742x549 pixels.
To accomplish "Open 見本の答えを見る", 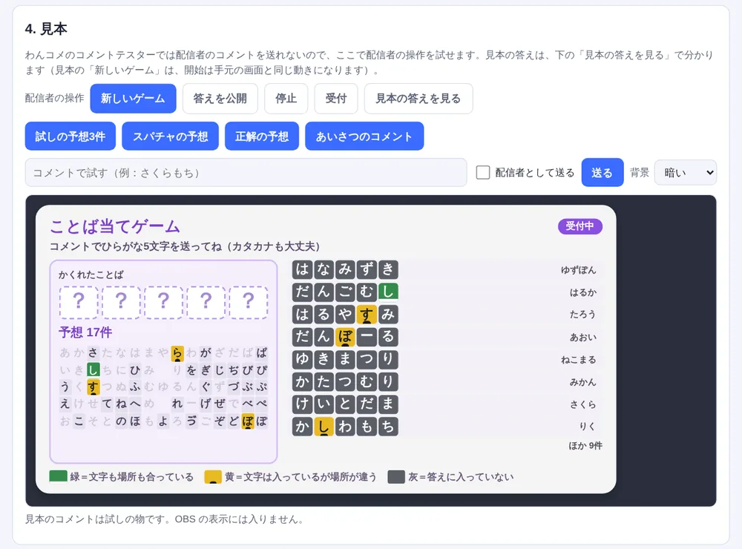I will (418, 99).
